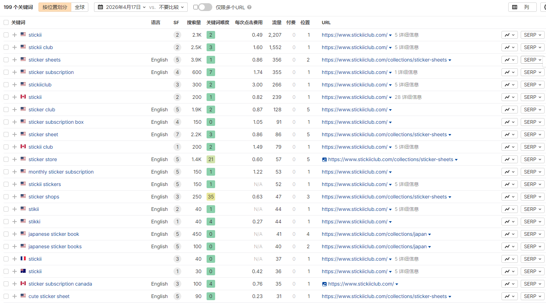
Task: Open trend chart icon for stickiiclub row
Action: [509, 85]
